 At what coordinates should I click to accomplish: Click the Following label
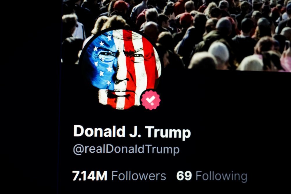pyautogui.click(x=221, y=176)
